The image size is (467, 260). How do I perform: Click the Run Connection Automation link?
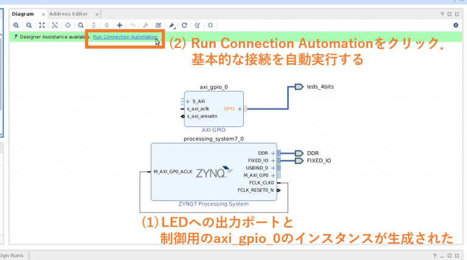click(125, 37)
